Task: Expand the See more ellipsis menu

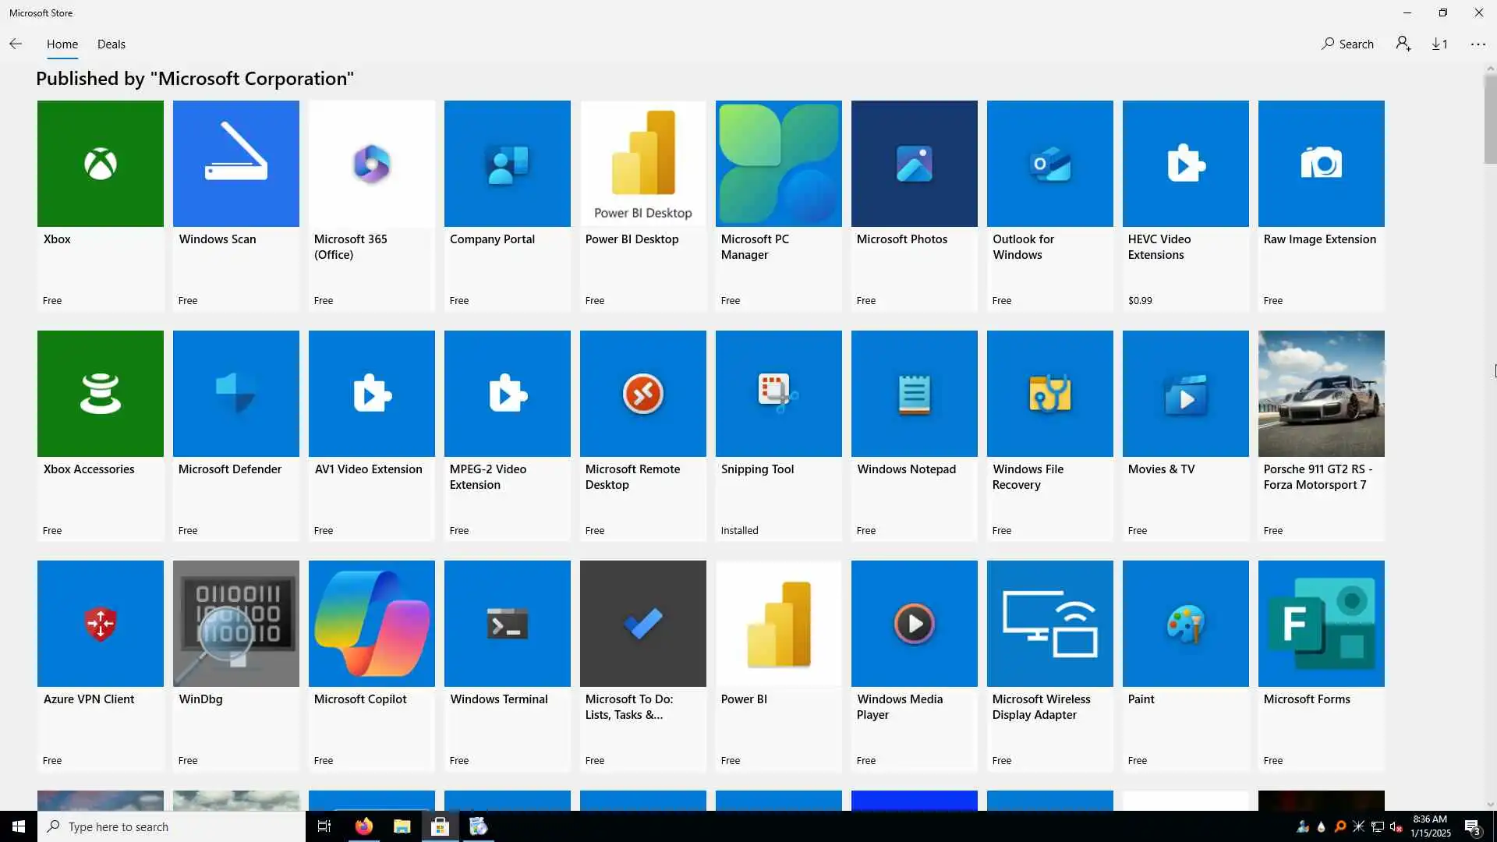Action: coord(1478,44)
